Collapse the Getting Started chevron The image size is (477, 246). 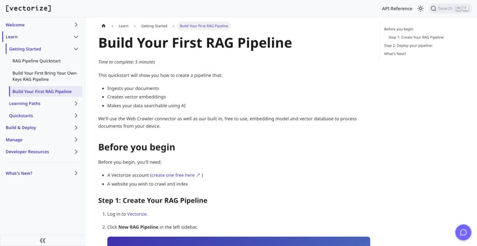pyautogui.click(x=76, y=49)
